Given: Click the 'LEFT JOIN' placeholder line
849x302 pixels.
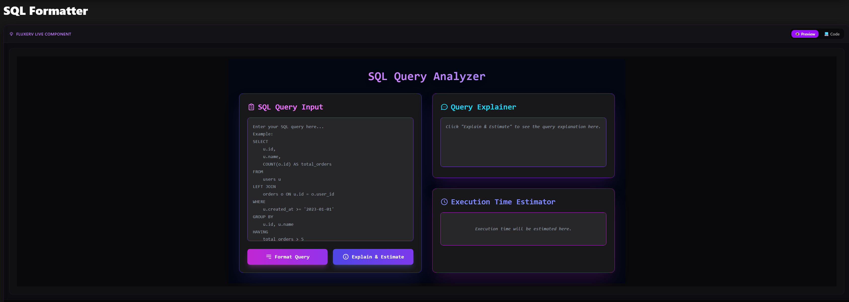Looking at the screenshot, I should (264, 186).
